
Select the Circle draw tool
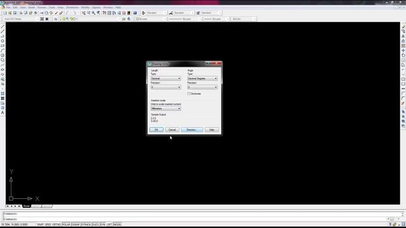(x=3, y=55)
